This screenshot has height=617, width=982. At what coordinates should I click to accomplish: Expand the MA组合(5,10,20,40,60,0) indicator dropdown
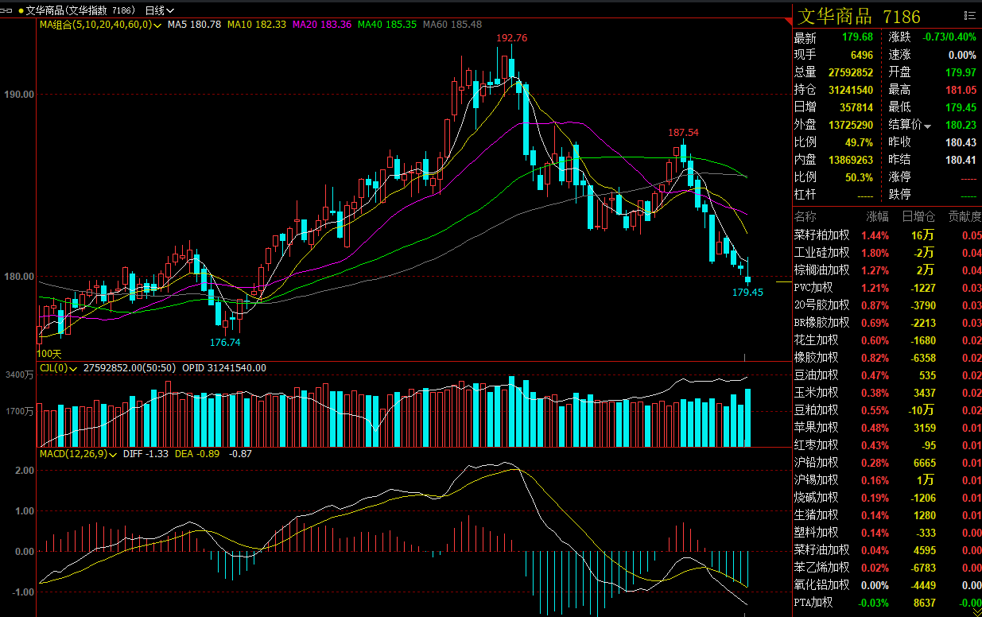pos(158,25)
